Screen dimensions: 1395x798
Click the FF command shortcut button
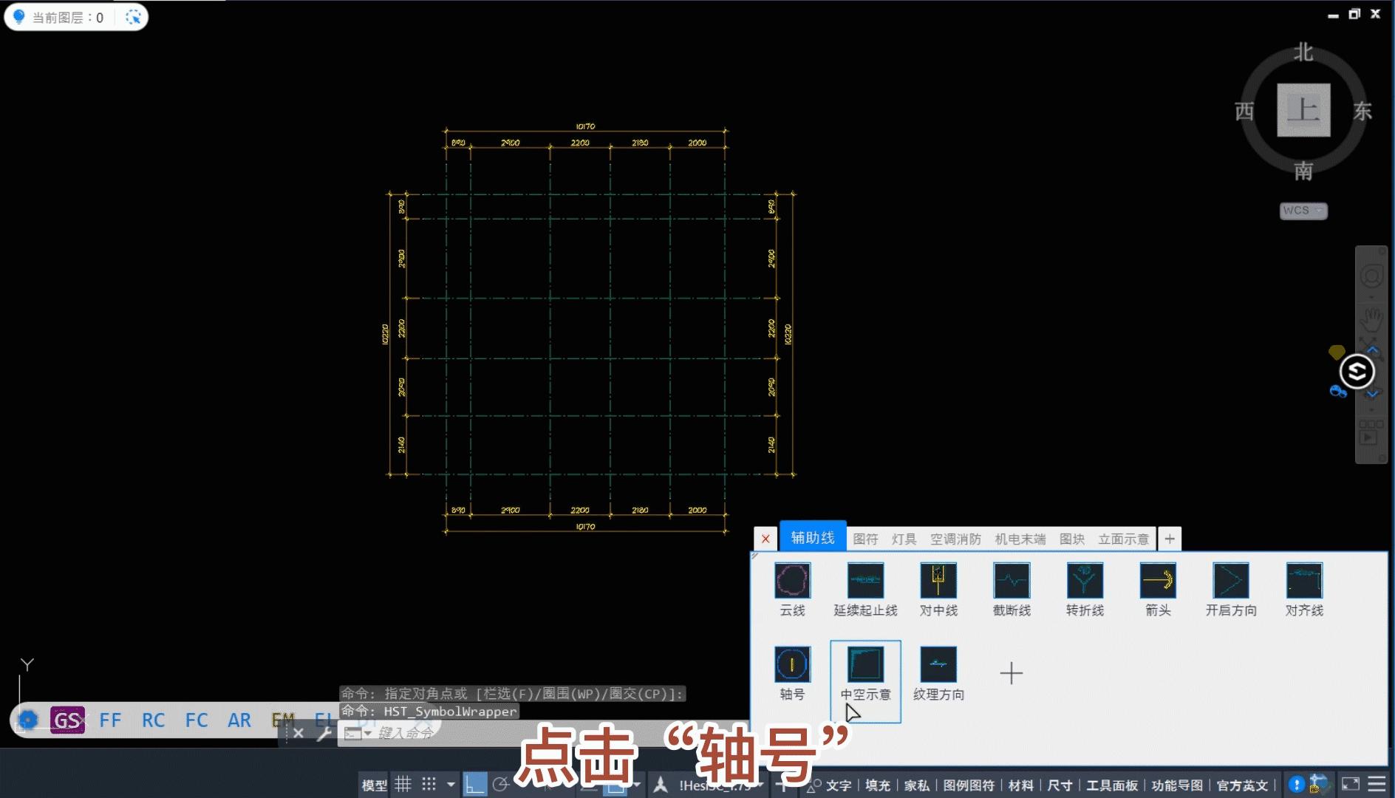tap(110, 720)
